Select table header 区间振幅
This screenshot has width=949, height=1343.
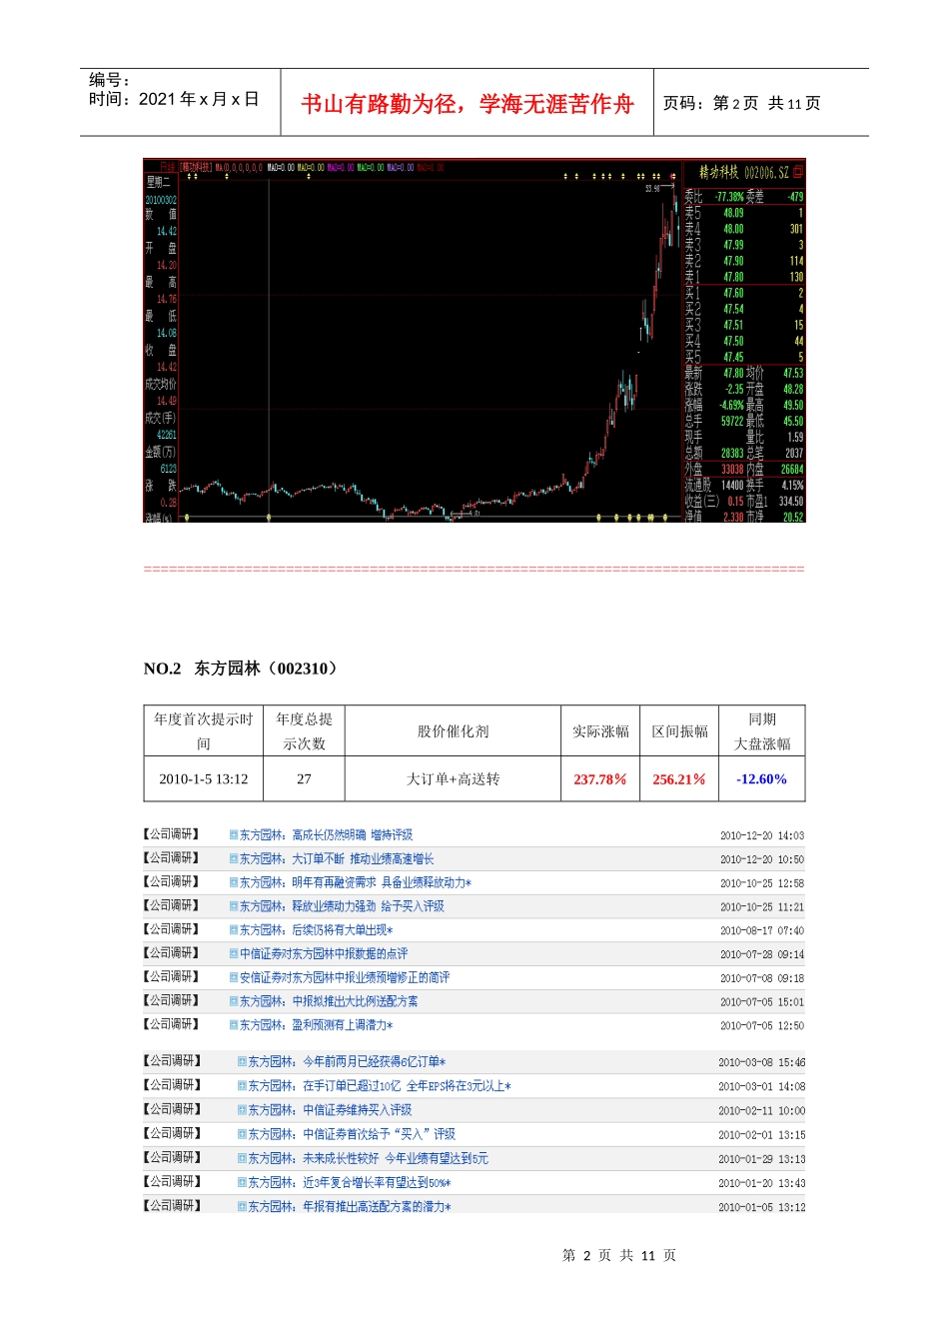click(x=679, y=731)
